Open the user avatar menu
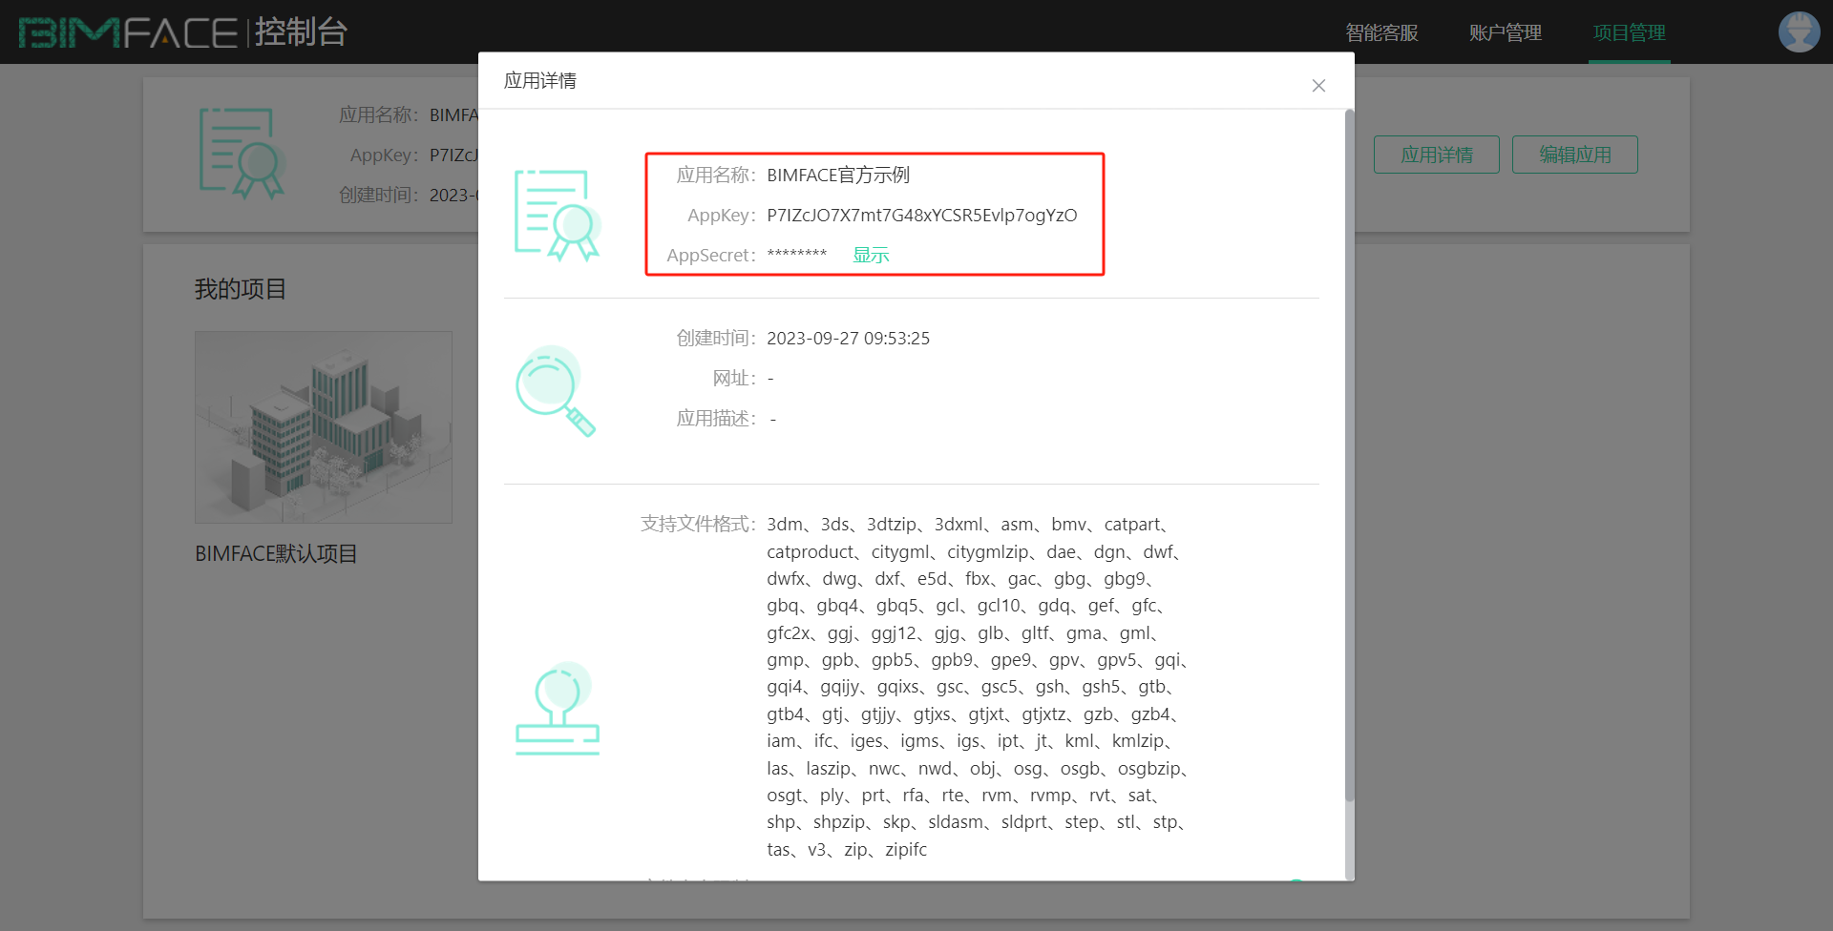1833x931 pixels. (1799, 32)
